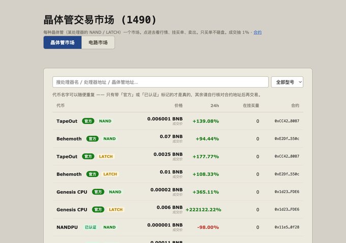Click the -98.00% change value
Screen dimensions: 346x243
coord(208,227)
